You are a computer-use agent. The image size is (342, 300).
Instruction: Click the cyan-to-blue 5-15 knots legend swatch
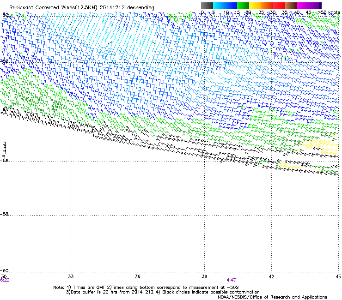[x=225, y=6]
